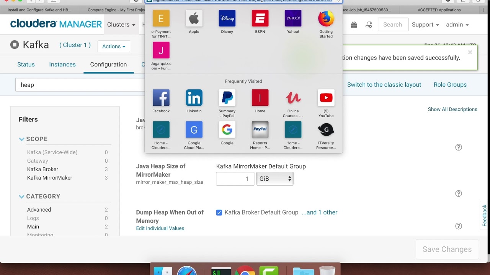Click Switch to the classic layout link
Image resolution: width=490 pixels, height=275 pixels.
(384, 85)
